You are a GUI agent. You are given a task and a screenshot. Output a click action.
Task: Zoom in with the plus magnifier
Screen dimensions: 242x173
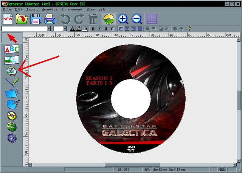pyautogui.click(x=123, y=19)
